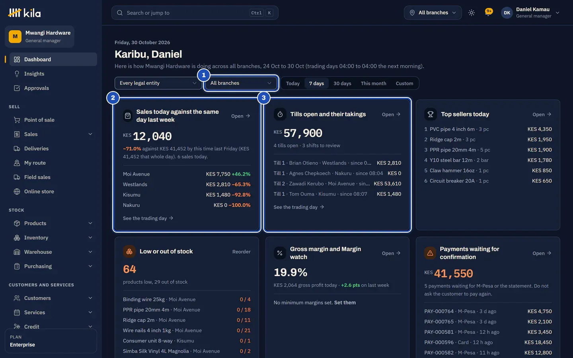
Task: Click the Insights lightbulb icon
Action: [17, 74]
